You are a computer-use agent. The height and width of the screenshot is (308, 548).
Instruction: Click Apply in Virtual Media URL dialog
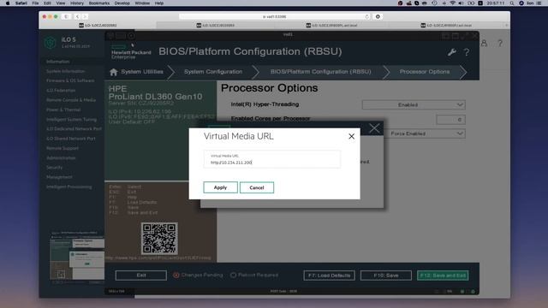[220, 187]
